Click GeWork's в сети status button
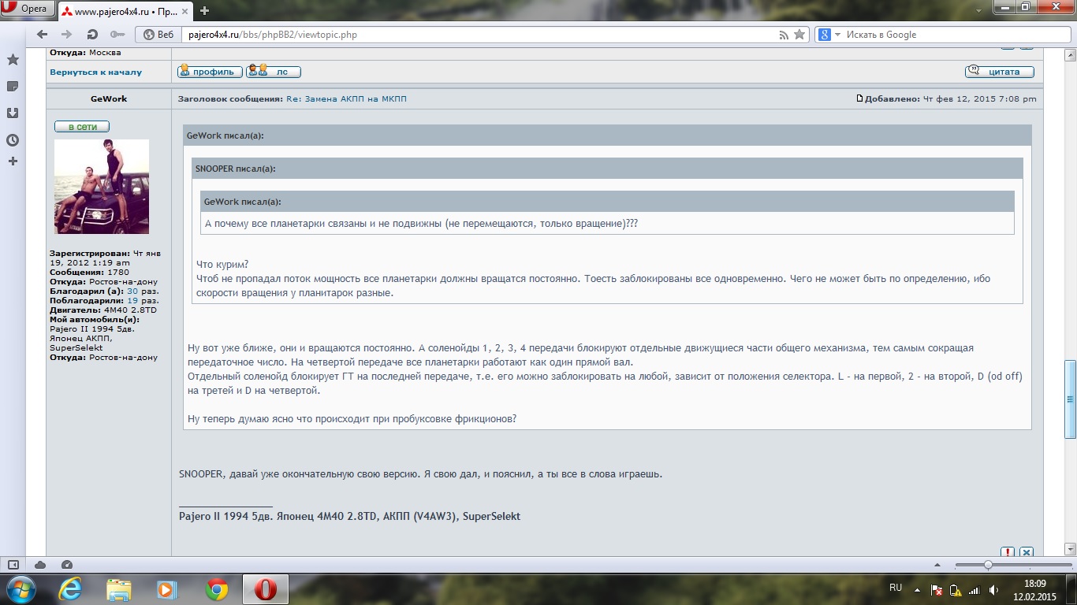This screenshot has height=605, width=1077. coord(82,126)
